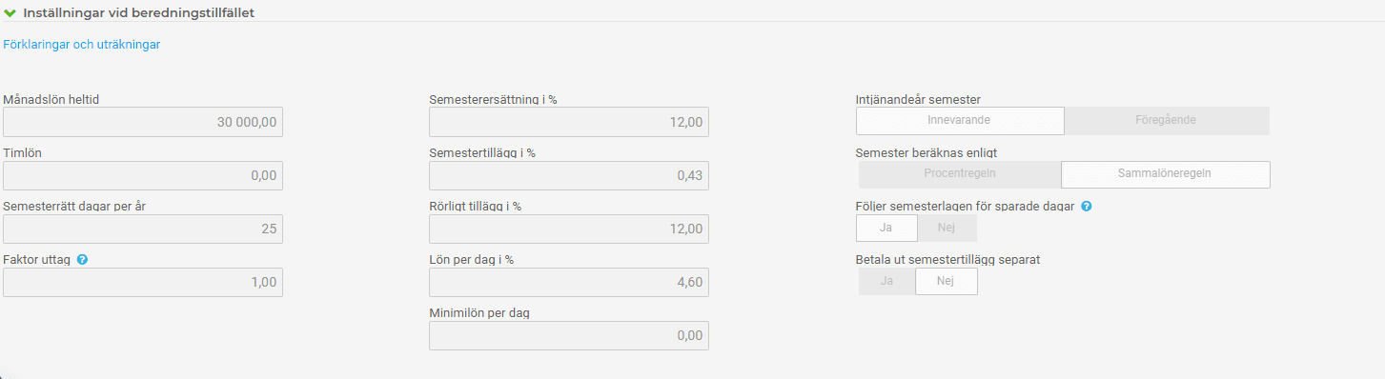1385x379 pixels.
Task: Collapse the Inställningar vid beredningstillfället section
Action: (x=10, y=12)
